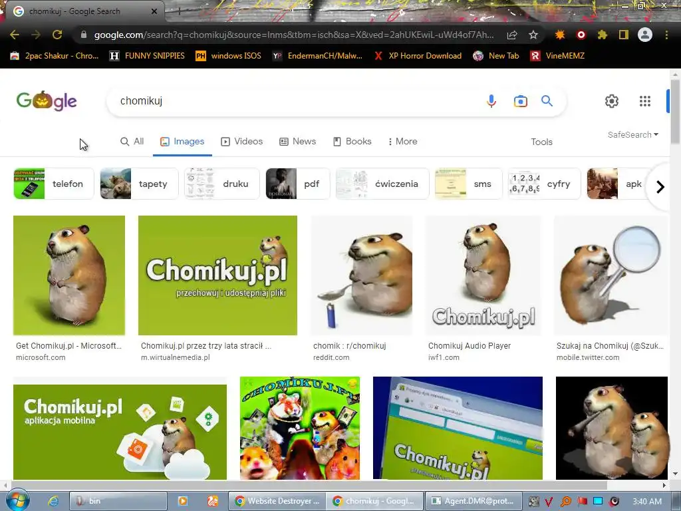Image resolution: width=681 pixels, height=511 pixels.
Task: Submit search with the magnifying glass icon
Action: (x=547, y=101)
